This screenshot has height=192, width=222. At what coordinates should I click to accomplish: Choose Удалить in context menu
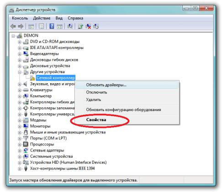(x=127, y=100)
